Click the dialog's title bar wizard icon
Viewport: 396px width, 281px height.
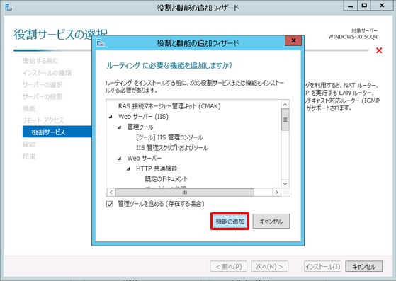101,43
